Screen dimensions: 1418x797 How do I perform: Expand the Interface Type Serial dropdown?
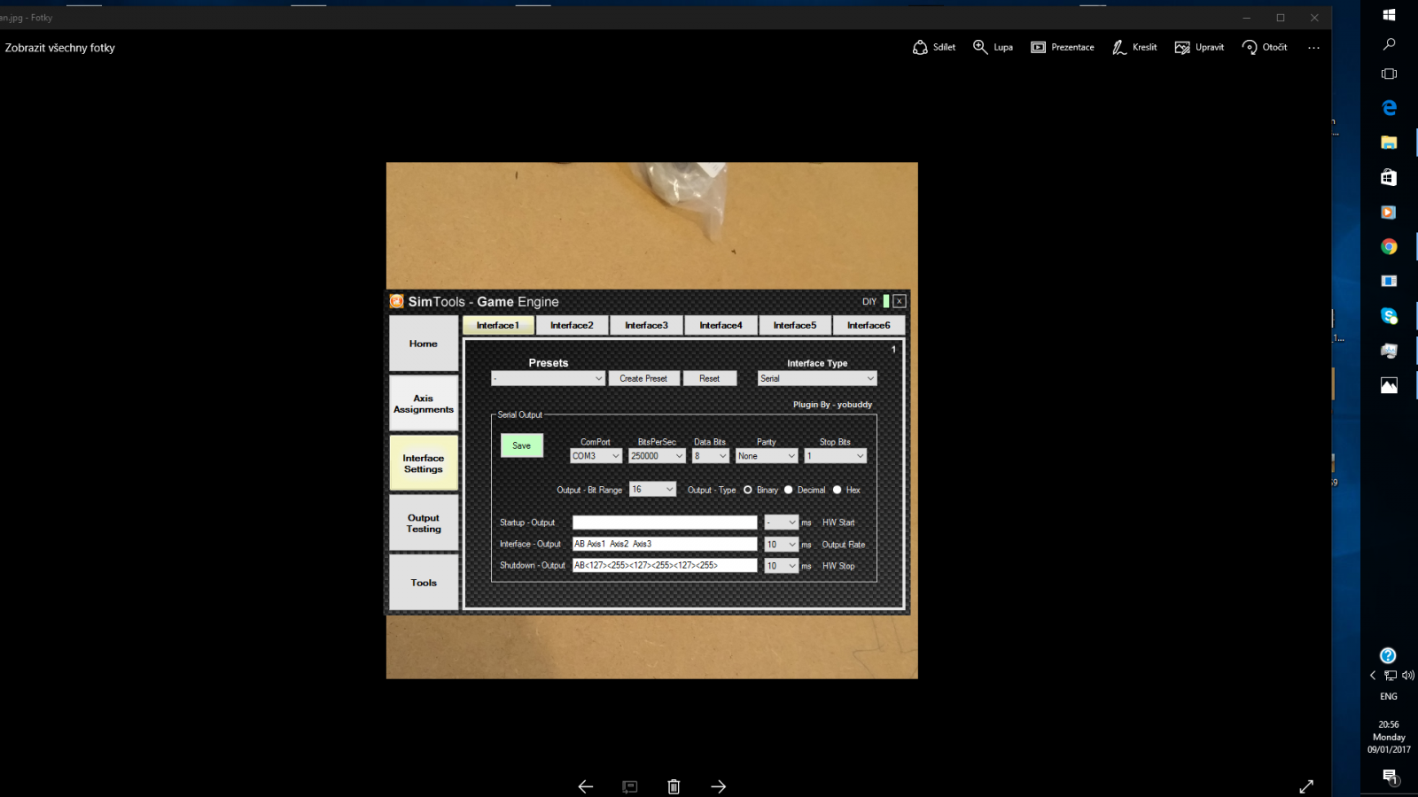(x=817, y=378)
